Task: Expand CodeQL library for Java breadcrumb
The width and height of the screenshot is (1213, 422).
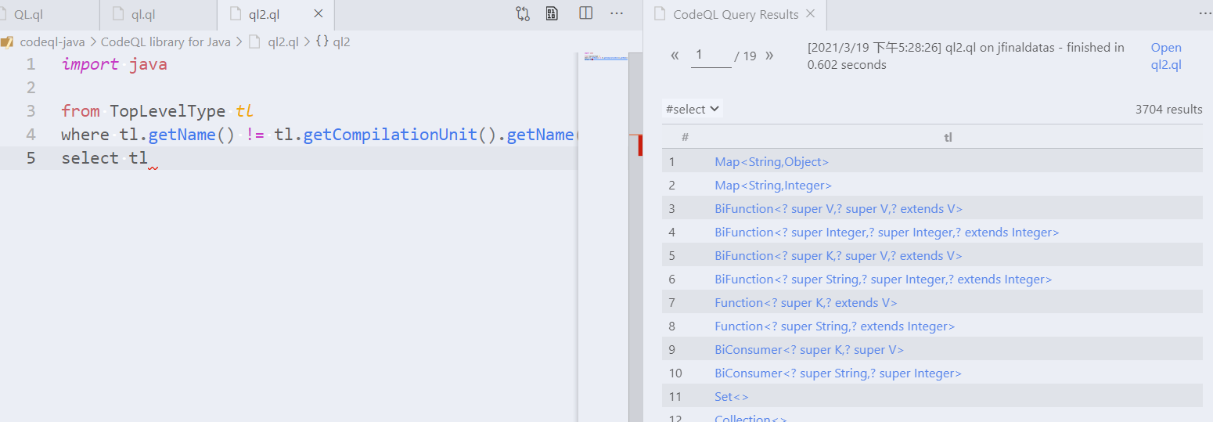Action: (166, 42)
